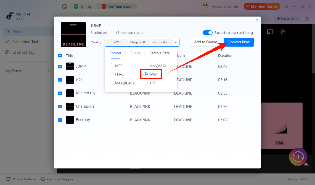The image size is (315, 185).
Task: Switch to the Quality tab in dropdown
Action: pos(135,53)
